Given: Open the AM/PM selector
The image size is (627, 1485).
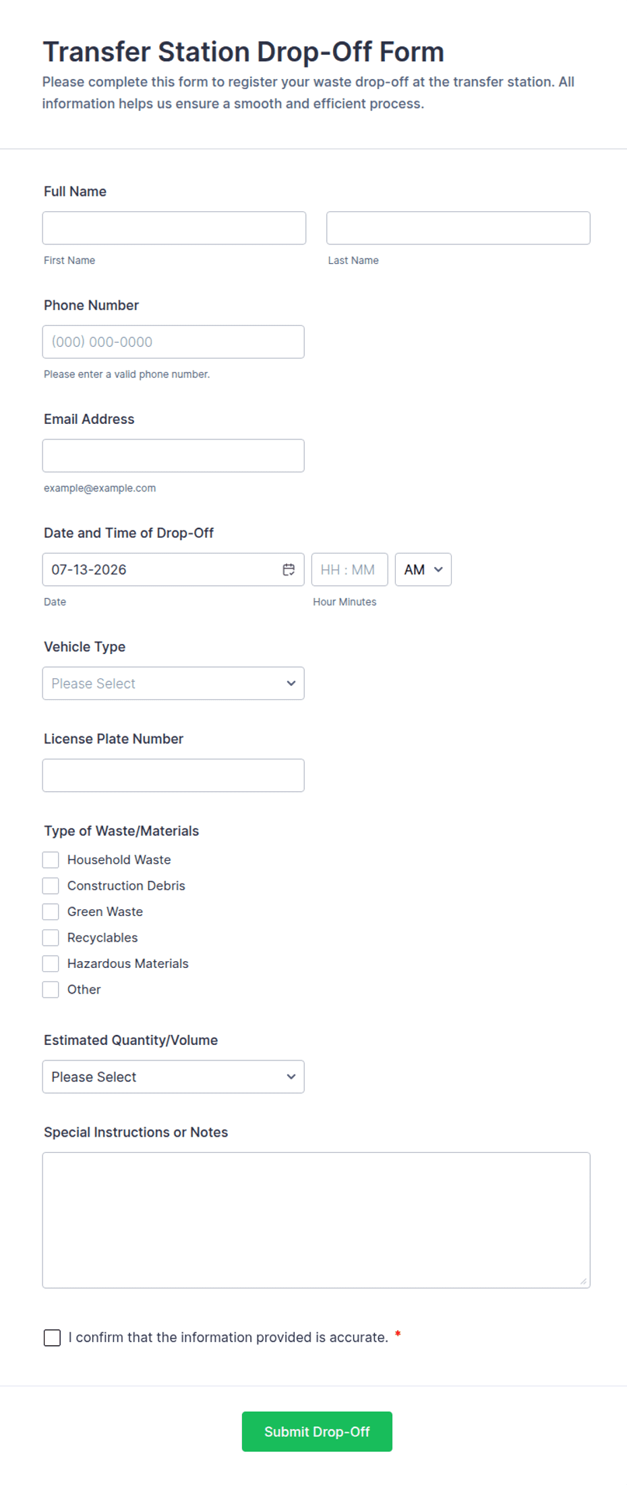Looking at the screenshot, I should pos(423,570).
